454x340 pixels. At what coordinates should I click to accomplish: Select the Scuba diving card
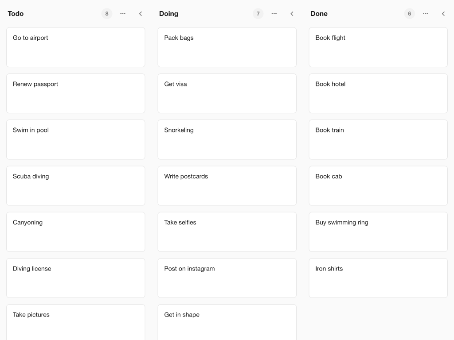click(x=75, y=185)
